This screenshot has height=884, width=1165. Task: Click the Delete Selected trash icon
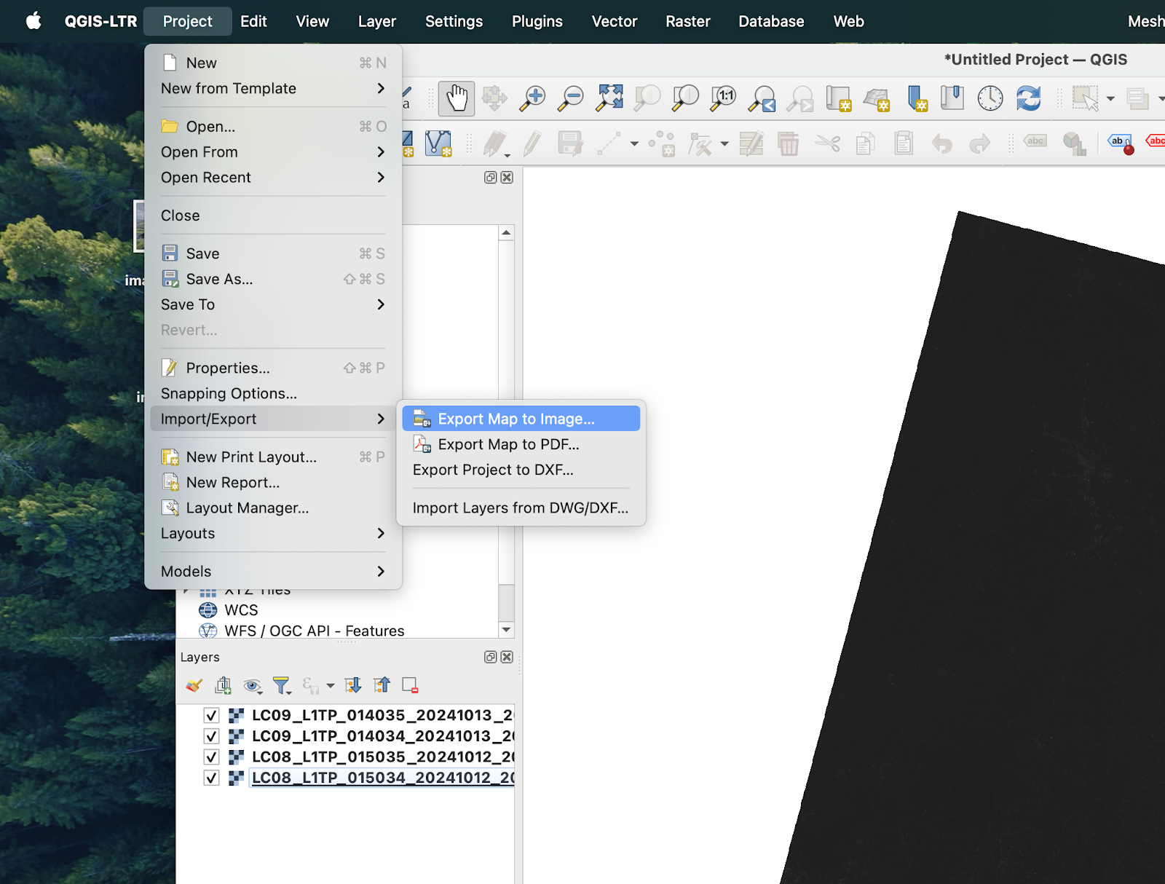point(788,143)
